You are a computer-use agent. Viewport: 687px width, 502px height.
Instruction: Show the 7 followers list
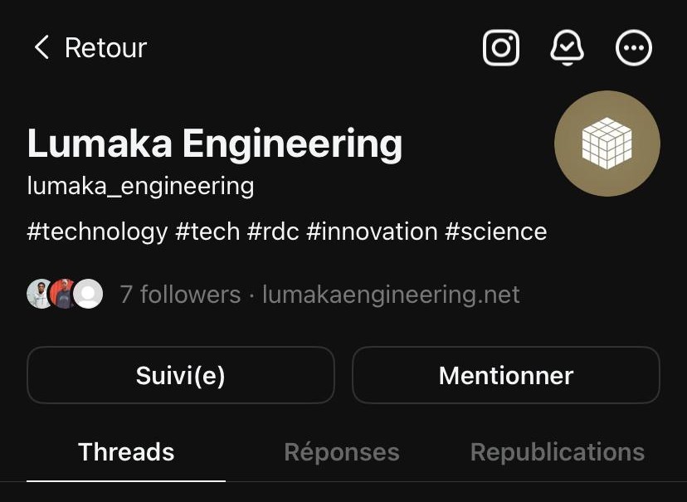pyautogui.click(x=180, y=294)
